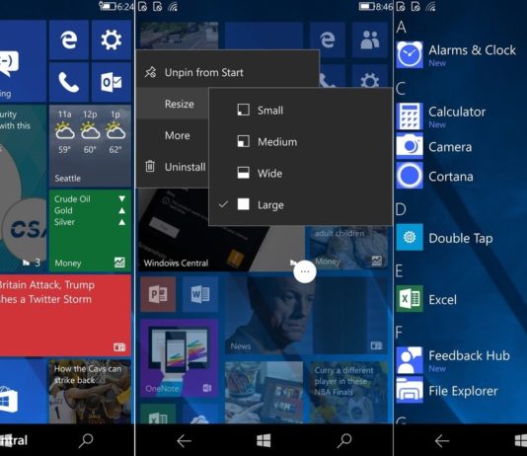Tap Windows Start button on middle phone
Image resolution: width=527 pixels, height=456 pixels.
263,440
